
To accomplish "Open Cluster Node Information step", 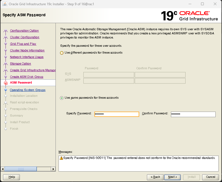I will coord(27,51).
